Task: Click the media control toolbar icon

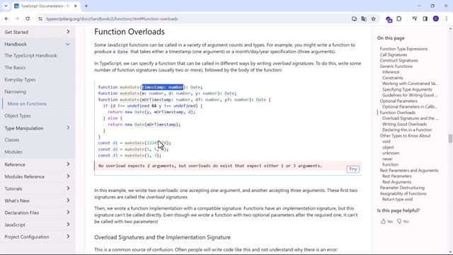Action: pos(415,19)
